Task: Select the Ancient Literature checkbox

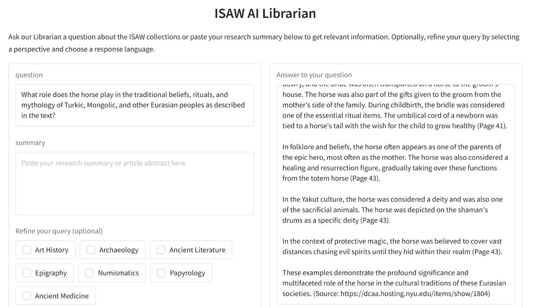Action: tap(161, 249)
